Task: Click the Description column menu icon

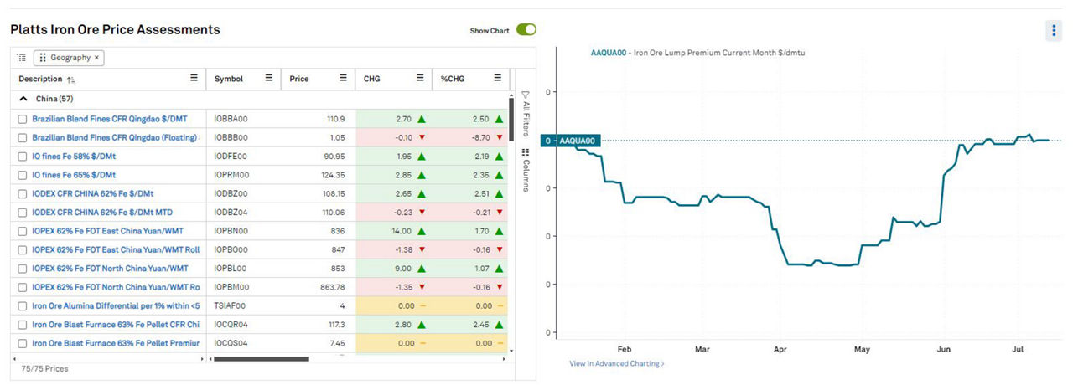Action: pos(194,78)
